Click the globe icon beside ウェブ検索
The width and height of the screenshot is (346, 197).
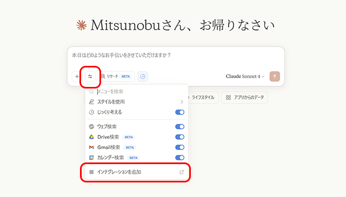(91, 126)
